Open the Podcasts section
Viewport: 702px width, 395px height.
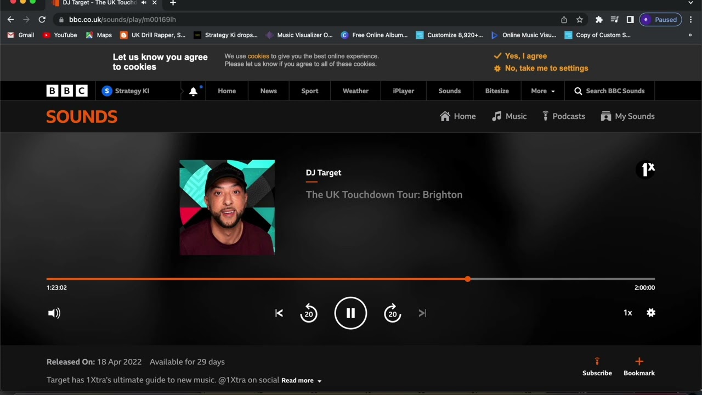[563, 116]
